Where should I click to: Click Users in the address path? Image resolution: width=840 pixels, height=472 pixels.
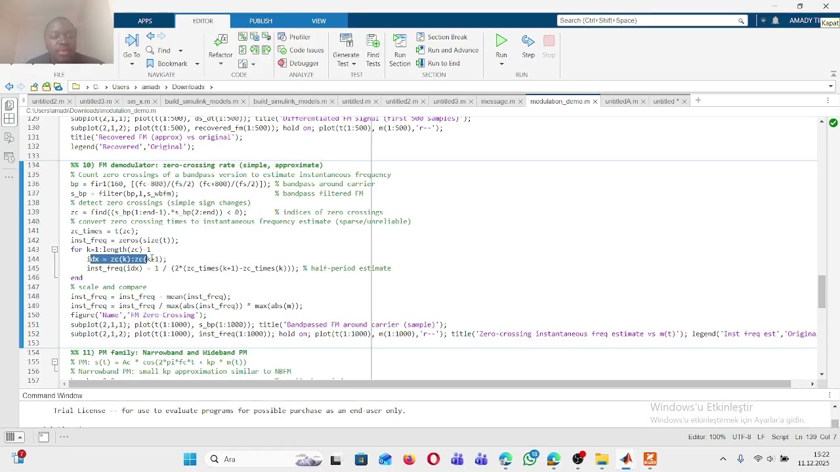tap(121, 87)
